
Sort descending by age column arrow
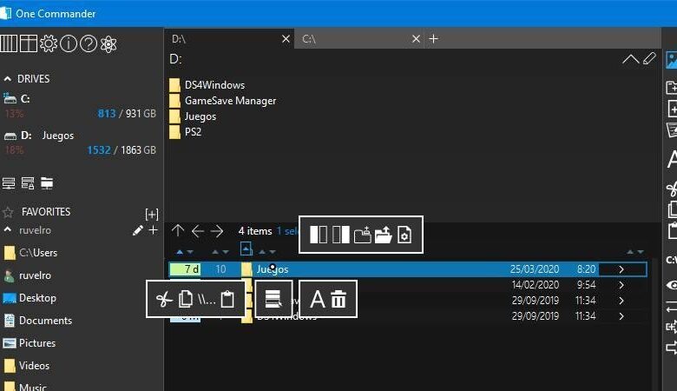point(190,251)
